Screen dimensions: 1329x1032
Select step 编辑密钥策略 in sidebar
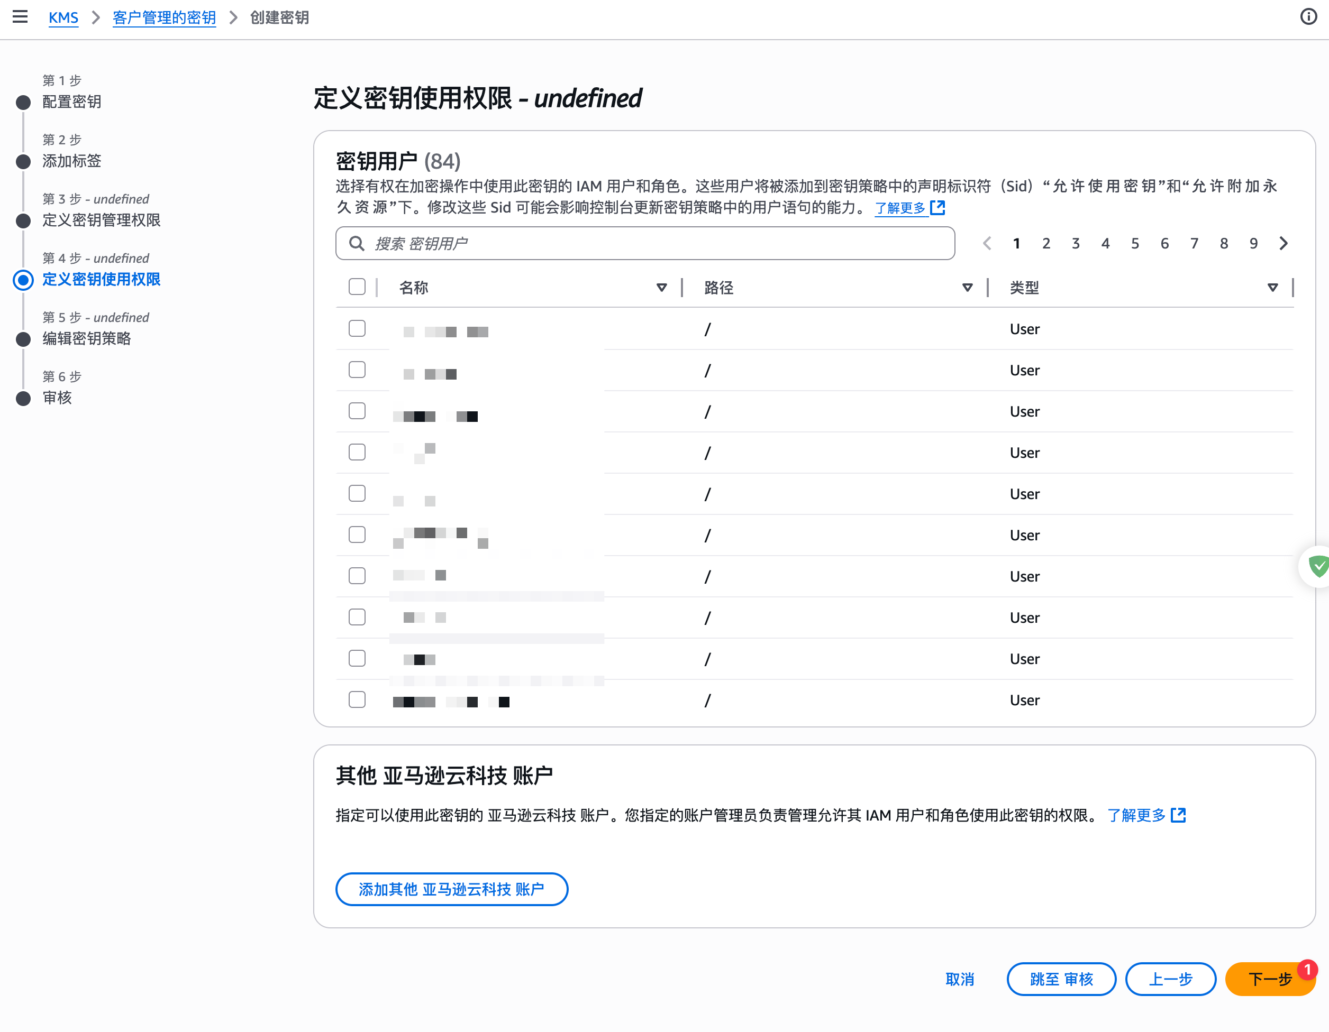87,339
